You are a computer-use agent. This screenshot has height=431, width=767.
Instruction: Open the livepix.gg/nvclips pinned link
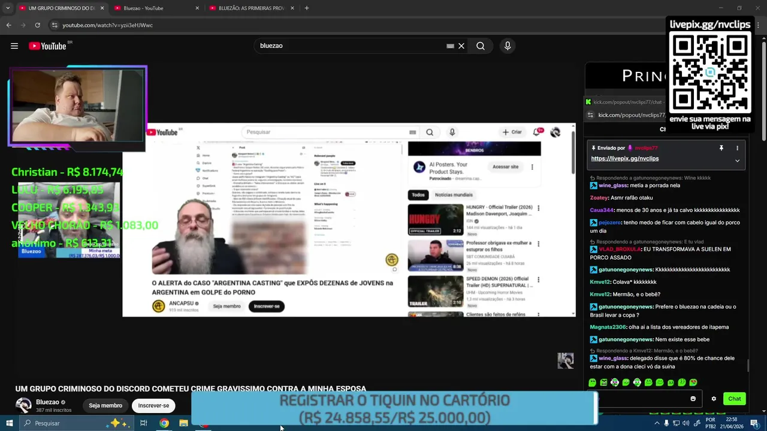pyautogui.click(x=624, y=159)
